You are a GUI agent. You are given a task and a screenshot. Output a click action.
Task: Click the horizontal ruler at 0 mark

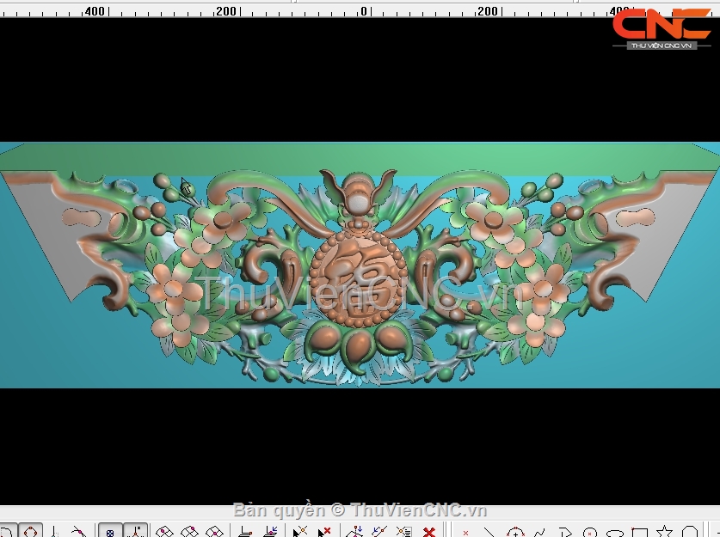(363, 11)
